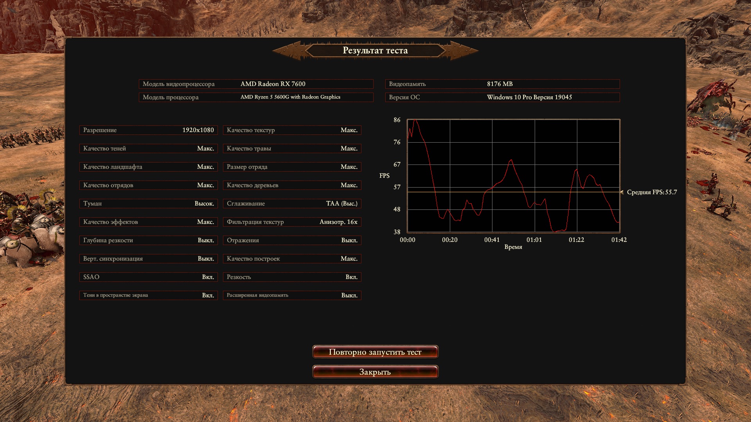Select the "Резкость" Вкл. row

292,277
